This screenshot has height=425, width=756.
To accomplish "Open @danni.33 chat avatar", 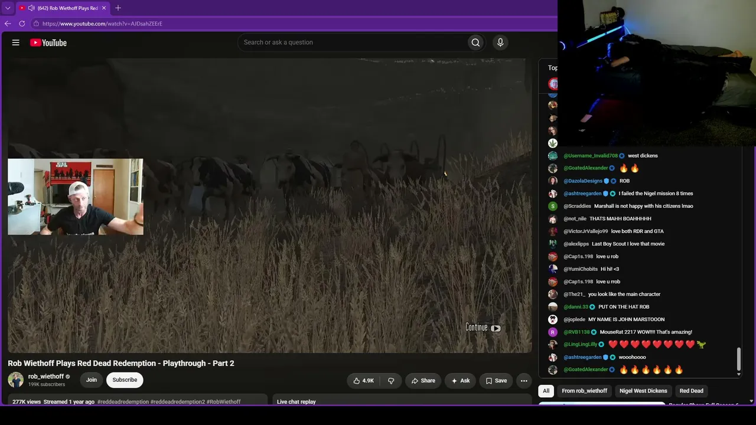I will (x=553, y=307).
